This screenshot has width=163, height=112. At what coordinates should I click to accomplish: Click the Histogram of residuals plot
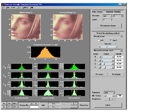click(x=46, y=52)
